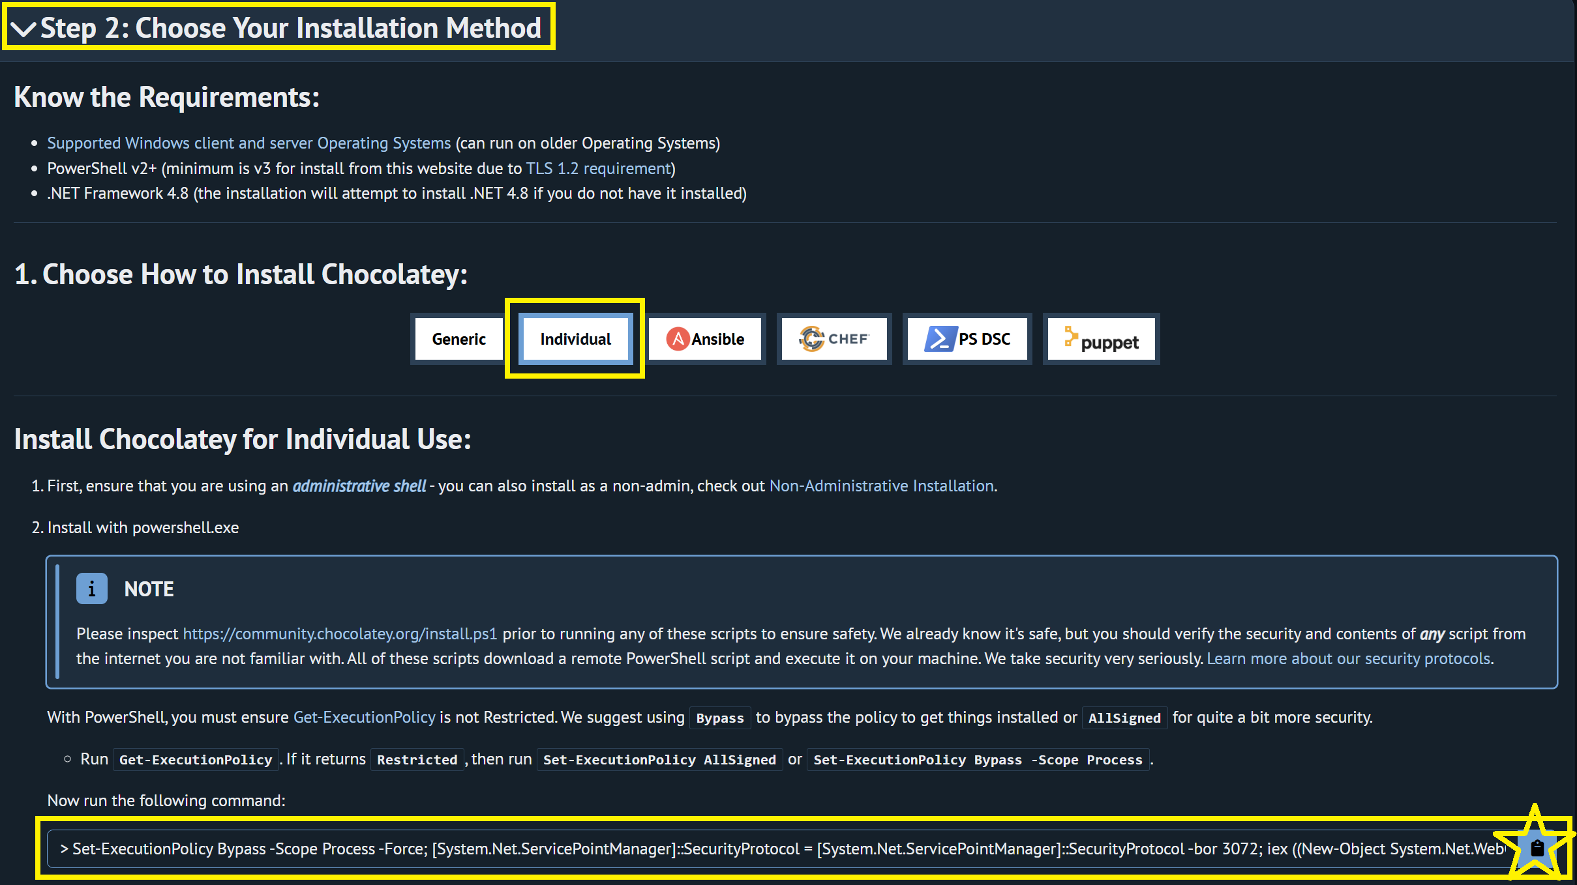Click the PowerShell DSC logo icon
Image resolution: width=1577 pixels, height=885 pixels.
[x=940, y=339]
